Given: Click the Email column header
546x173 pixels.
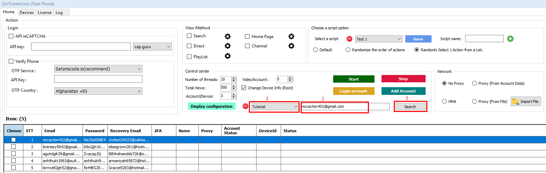Looking at the screenshot, I should coord(63,131).
